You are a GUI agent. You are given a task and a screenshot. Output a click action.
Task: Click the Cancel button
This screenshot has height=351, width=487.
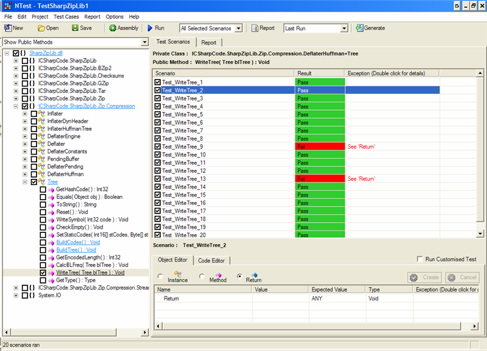point(463,277)
